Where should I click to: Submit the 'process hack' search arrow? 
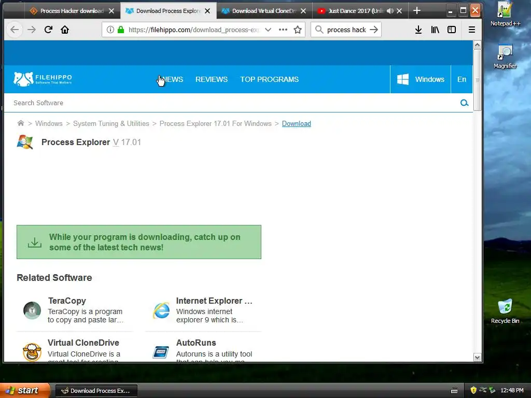pos(374,30)
